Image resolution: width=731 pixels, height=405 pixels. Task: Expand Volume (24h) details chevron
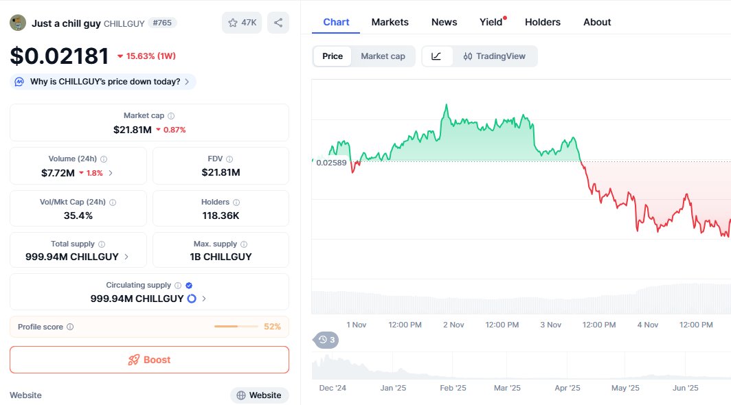[111, 173]
